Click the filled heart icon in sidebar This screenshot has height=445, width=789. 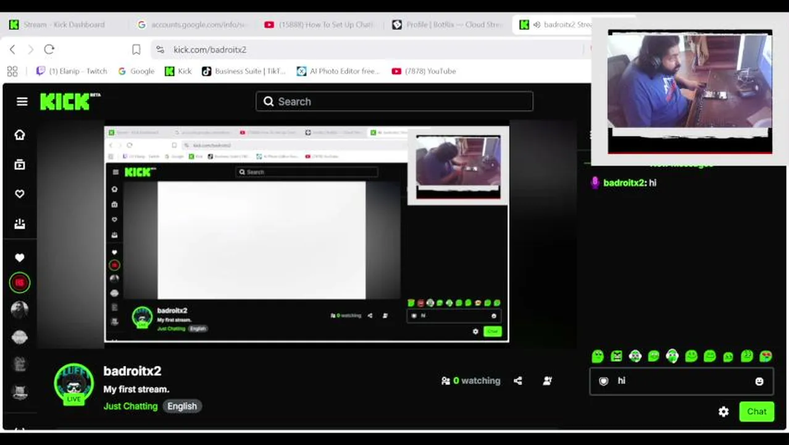pos(20,258)
